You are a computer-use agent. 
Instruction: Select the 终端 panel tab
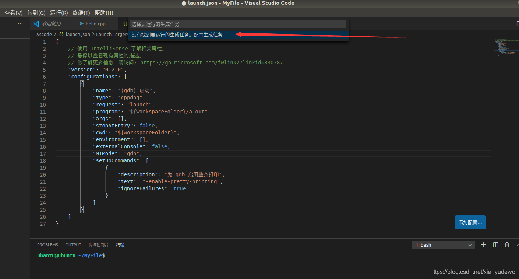(120, 245)
